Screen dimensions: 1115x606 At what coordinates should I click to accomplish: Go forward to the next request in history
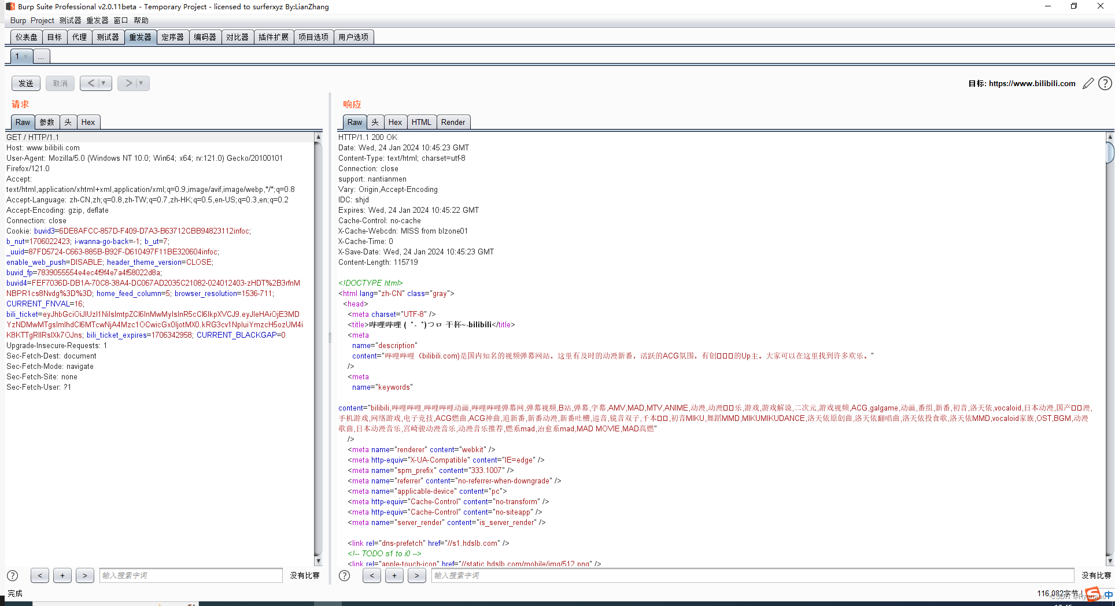(x=128, y=83)
